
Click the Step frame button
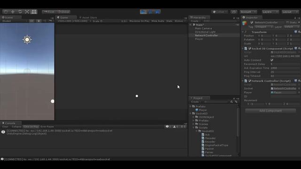point(157,12)
